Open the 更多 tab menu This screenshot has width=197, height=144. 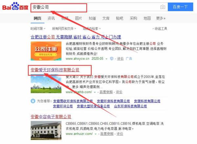161,18
